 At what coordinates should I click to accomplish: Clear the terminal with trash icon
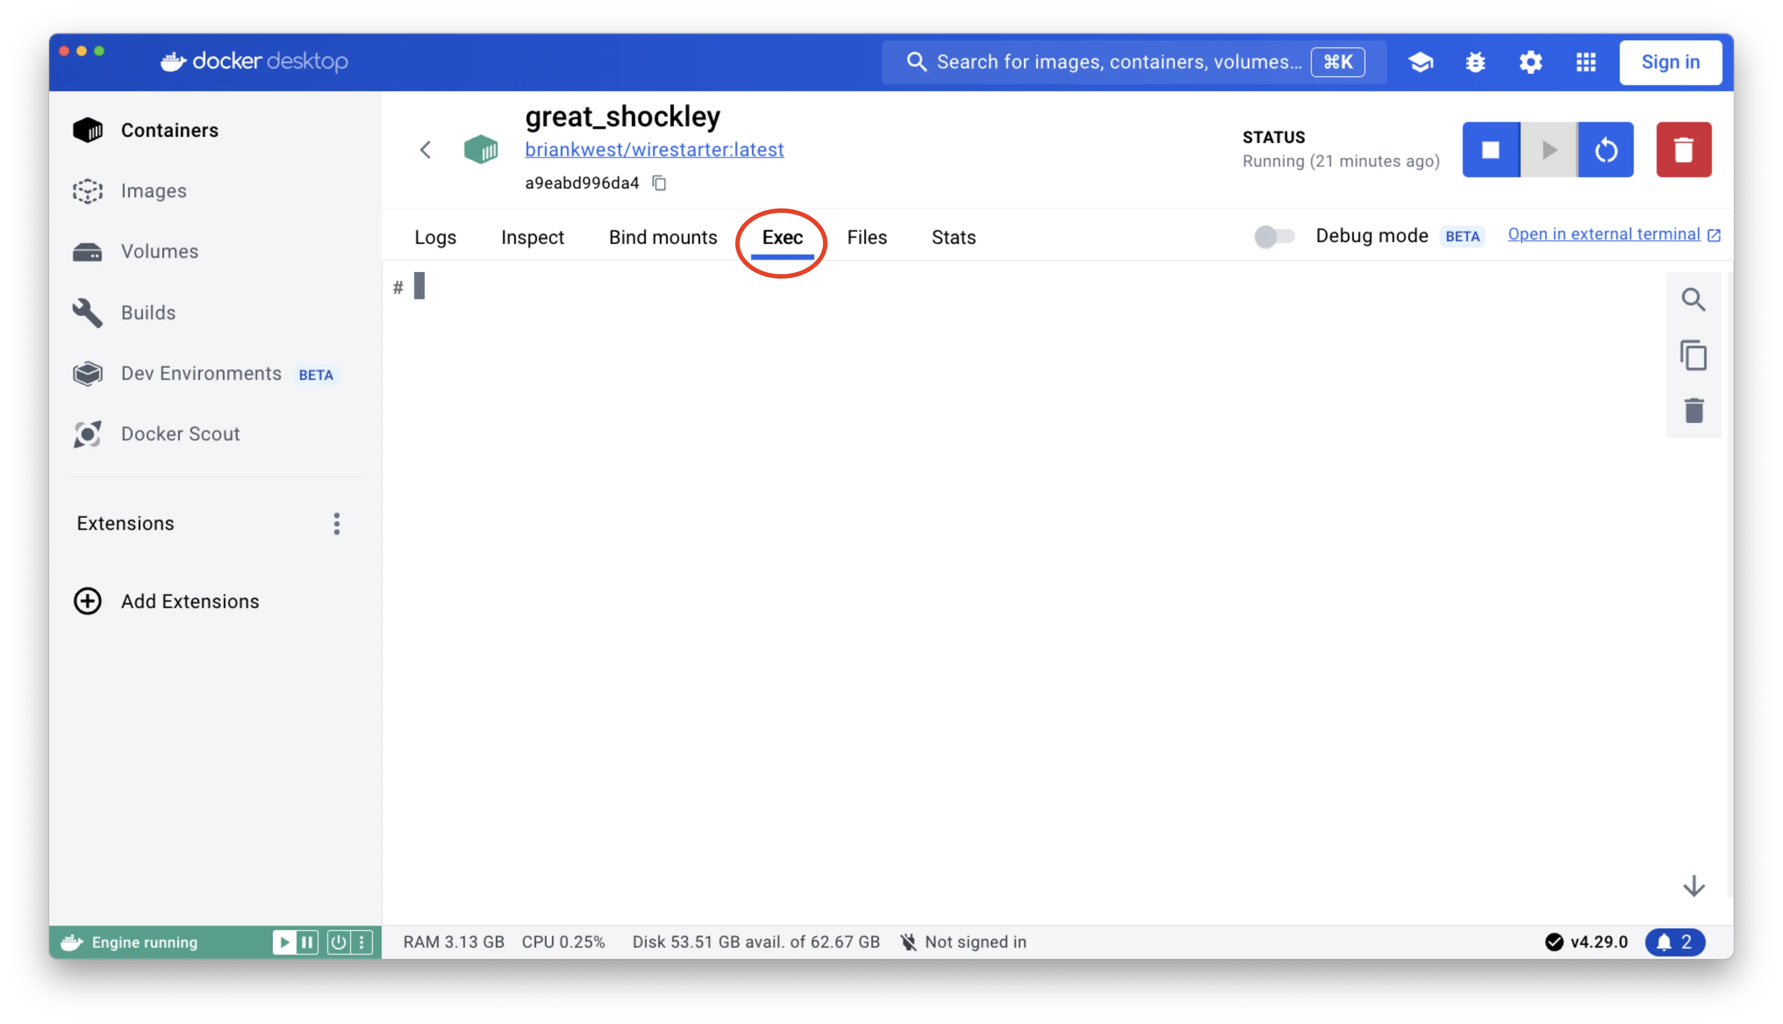pyautogui.click(x=1693, y=410)
